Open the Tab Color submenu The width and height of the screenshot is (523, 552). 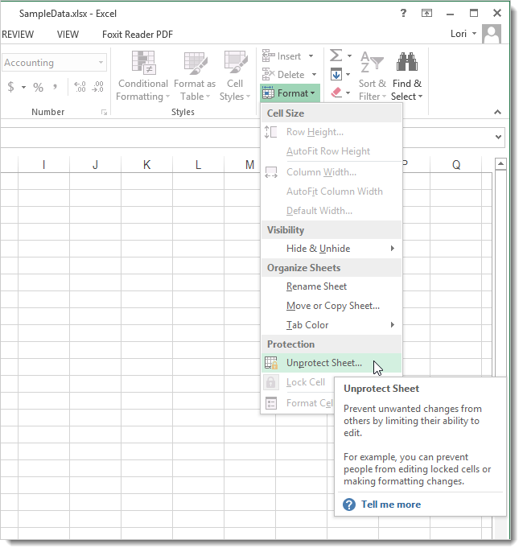tap(332, 324)
